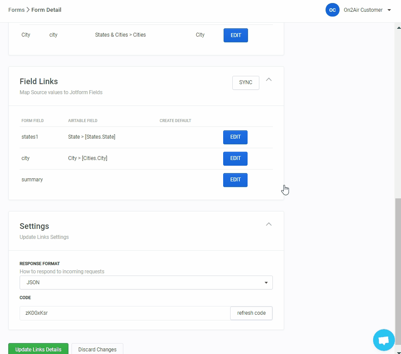This screenshot has height=354, width=401.
Task: Click Update Links Details button
Action: 38,349
